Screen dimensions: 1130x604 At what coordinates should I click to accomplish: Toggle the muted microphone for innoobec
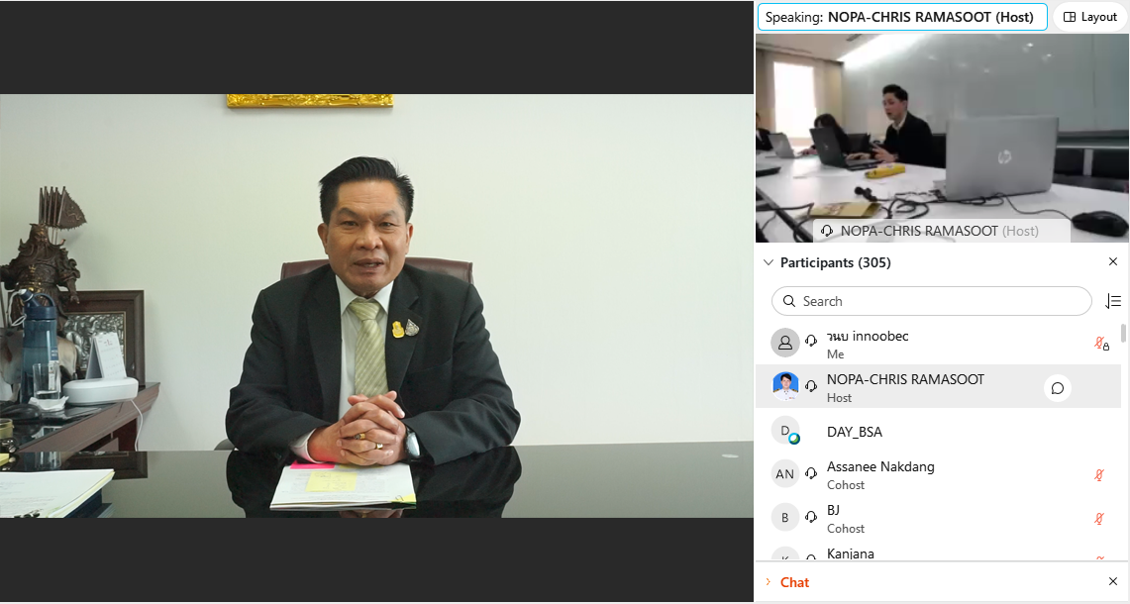click(x=1101, y=344)
